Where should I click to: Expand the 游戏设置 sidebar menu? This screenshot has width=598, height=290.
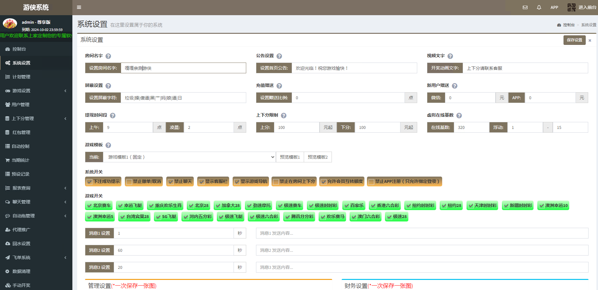point(36,91)
